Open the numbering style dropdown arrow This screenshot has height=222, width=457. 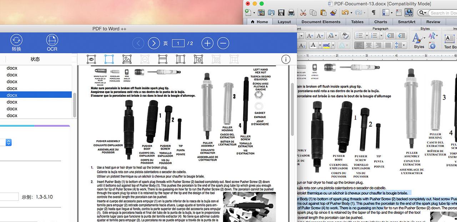[381, 36]
